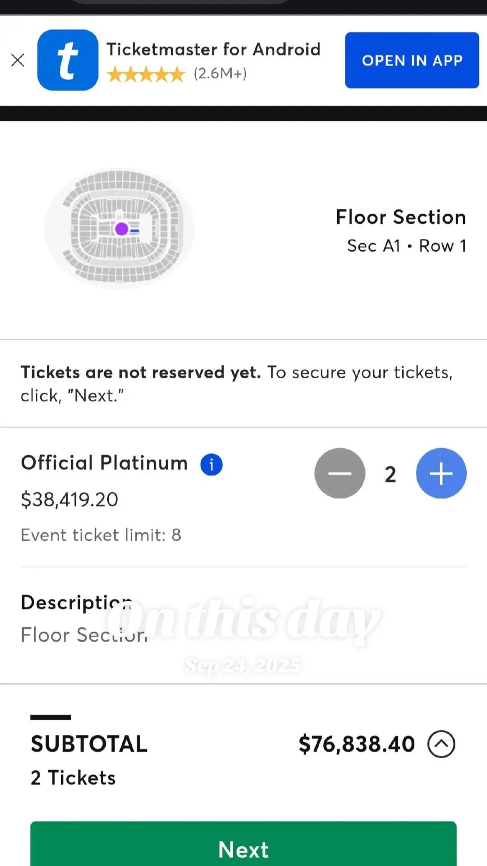487x866 pixels.
Task: Tap the five-star app rating
Action: pos(146,74)
